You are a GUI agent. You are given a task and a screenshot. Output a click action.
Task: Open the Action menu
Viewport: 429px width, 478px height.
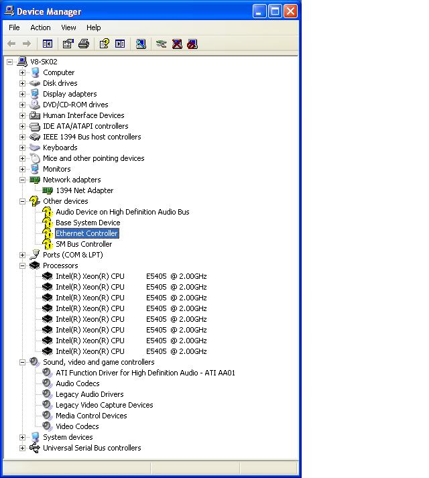tap(40, 27)
